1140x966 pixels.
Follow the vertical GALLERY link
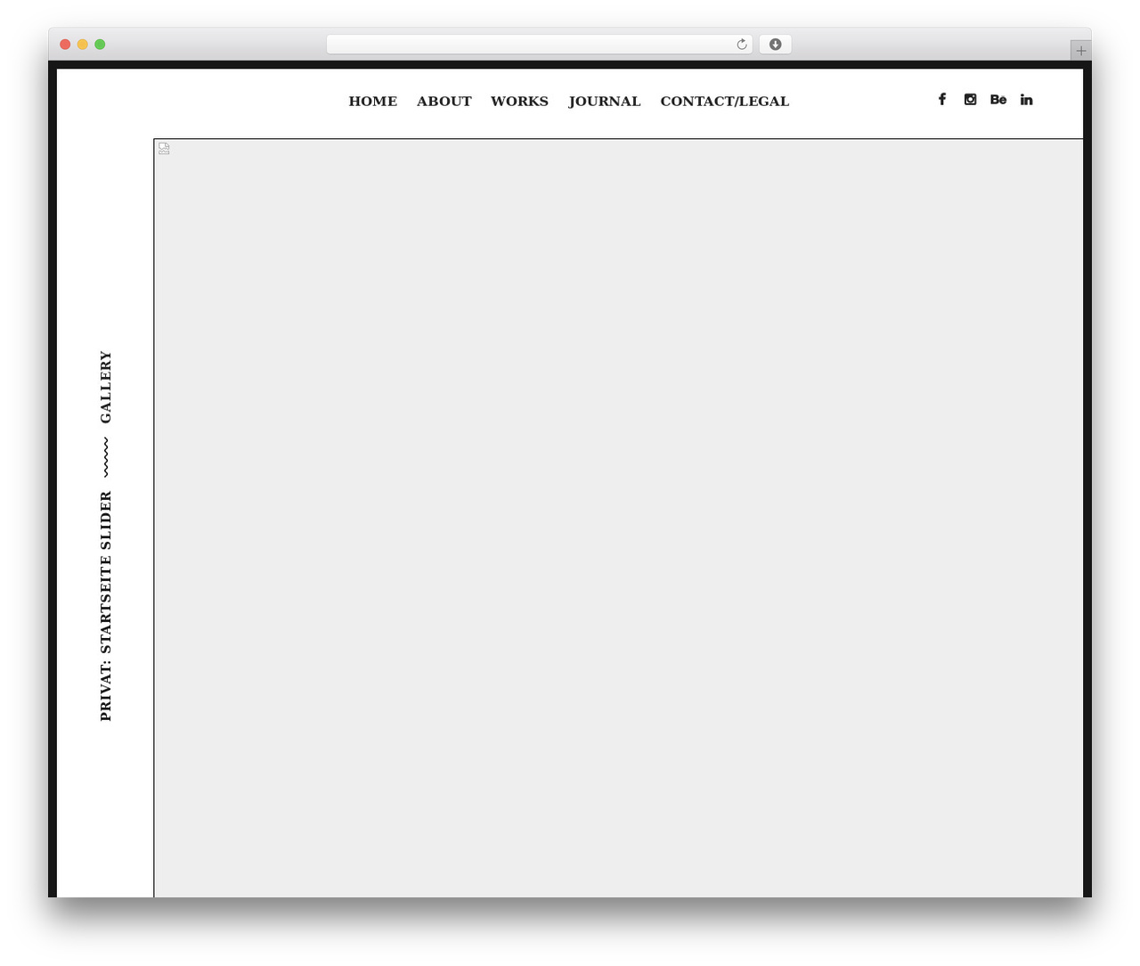pos(106,387)
